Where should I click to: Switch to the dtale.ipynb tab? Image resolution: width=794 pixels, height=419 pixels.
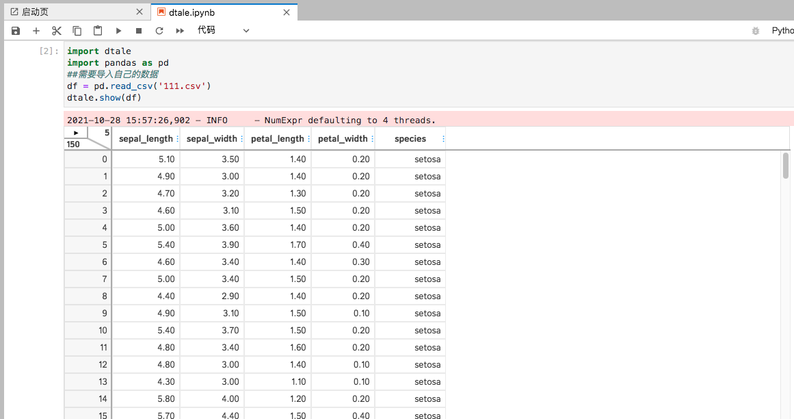(x=219, y=11)
